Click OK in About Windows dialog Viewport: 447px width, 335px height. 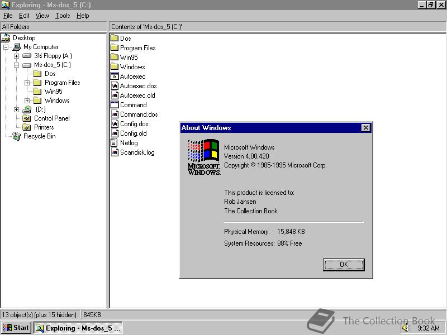(x=344, y=265)
